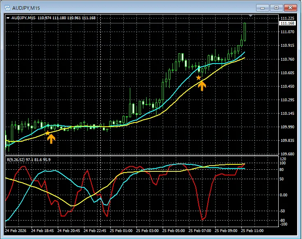
Task: Close the AUDJPY,M15 chart window
Action: [x=290, y=8]
